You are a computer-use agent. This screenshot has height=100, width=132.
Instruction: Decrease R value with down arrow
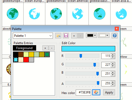click(113, 57)
